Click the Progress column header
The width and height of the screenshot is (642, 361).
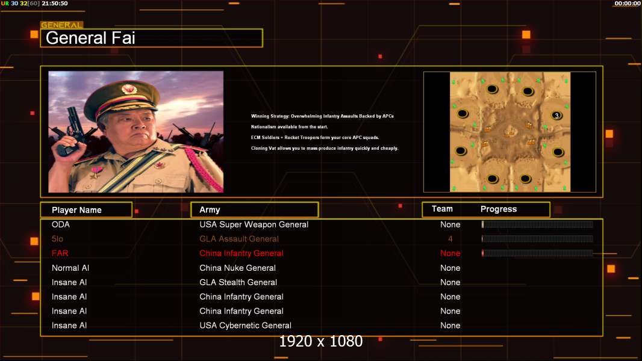(x=498, y=209)
